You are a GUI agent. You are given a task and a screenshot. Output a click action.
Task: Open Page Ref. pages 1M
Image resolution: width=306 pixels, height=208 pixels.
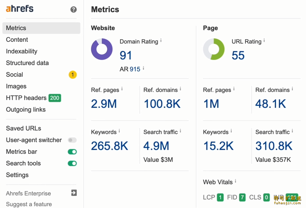click(x=211, y=104)
